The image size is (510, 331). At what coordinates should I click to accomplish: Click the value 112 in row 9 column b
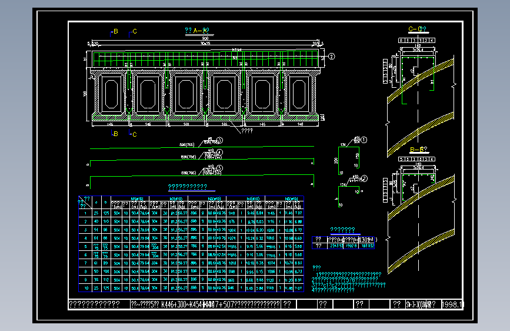tap(106, 280)
